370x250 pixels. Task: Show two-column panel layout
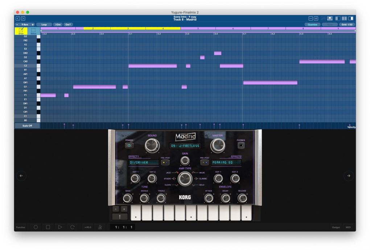point(344,18)
